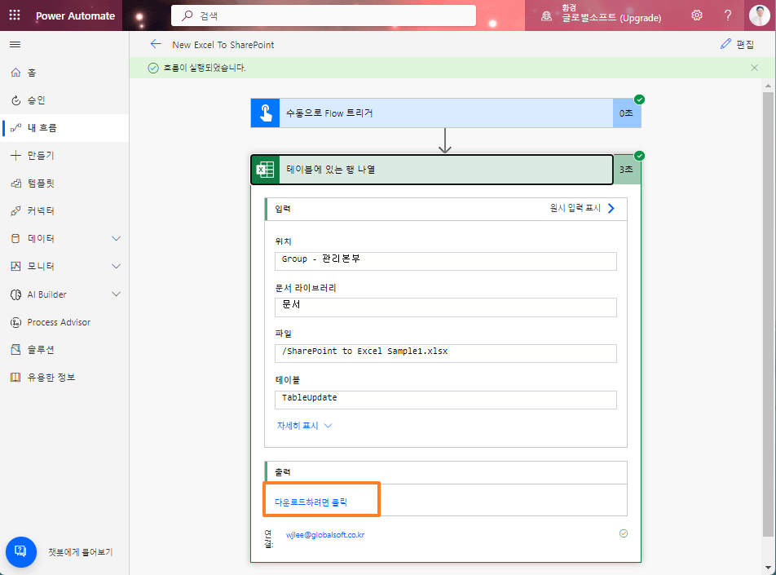The image size is (776, 575).
Task: Click the Edit pencil button
Action: pos(737,44)
